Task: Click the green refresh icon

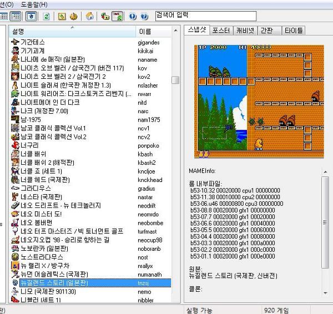Action: [x=46, y=17]
